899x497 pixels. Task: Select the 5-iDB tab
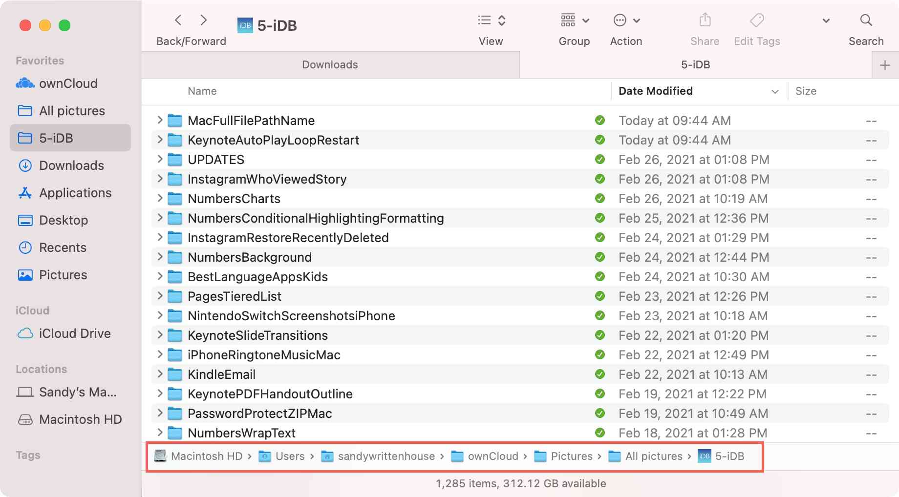coord(695,65)
